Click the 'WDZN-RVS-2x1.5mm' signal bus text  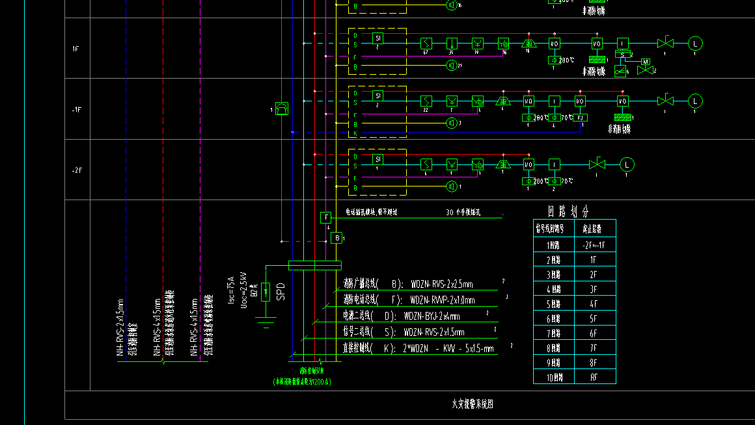(x=434, y=332)
